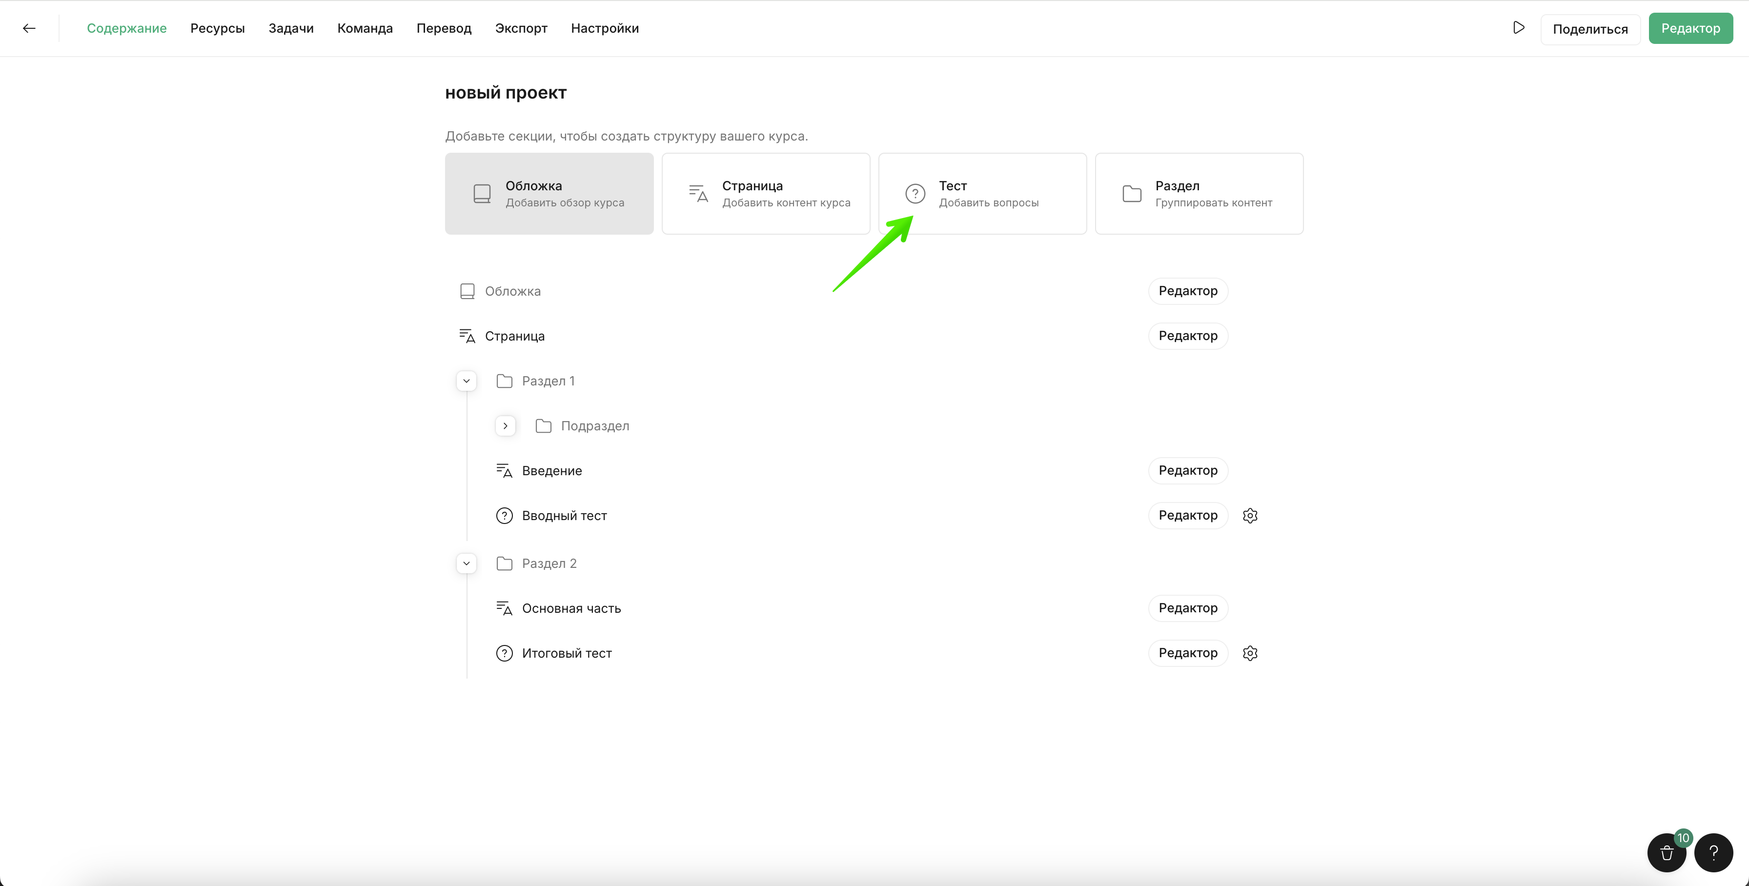Screen dimensions: 1749x886
Task: Open settings gear for Итоговый тест
Action: pos(1250,653)
